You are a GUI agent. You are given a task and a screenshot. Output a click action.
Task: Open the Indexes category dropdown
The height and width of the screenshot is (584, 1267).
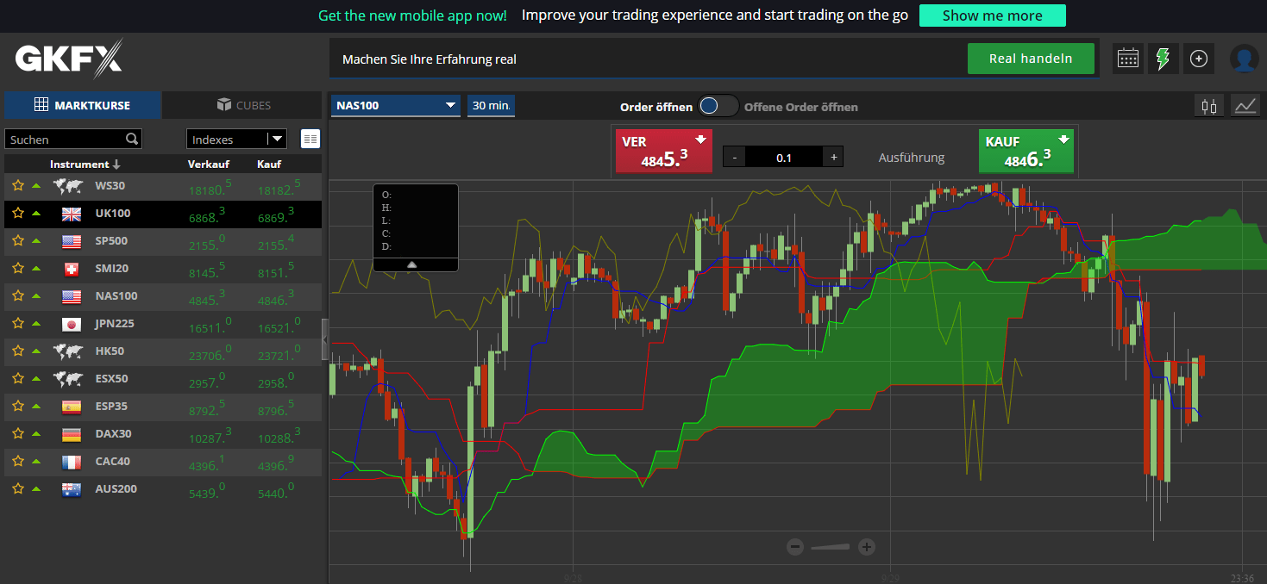[236, 139]
